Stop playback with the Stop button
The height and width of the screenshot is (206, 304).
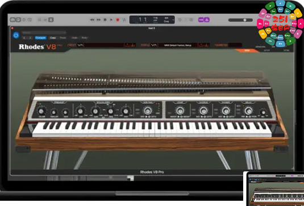[x=105, y=20]
